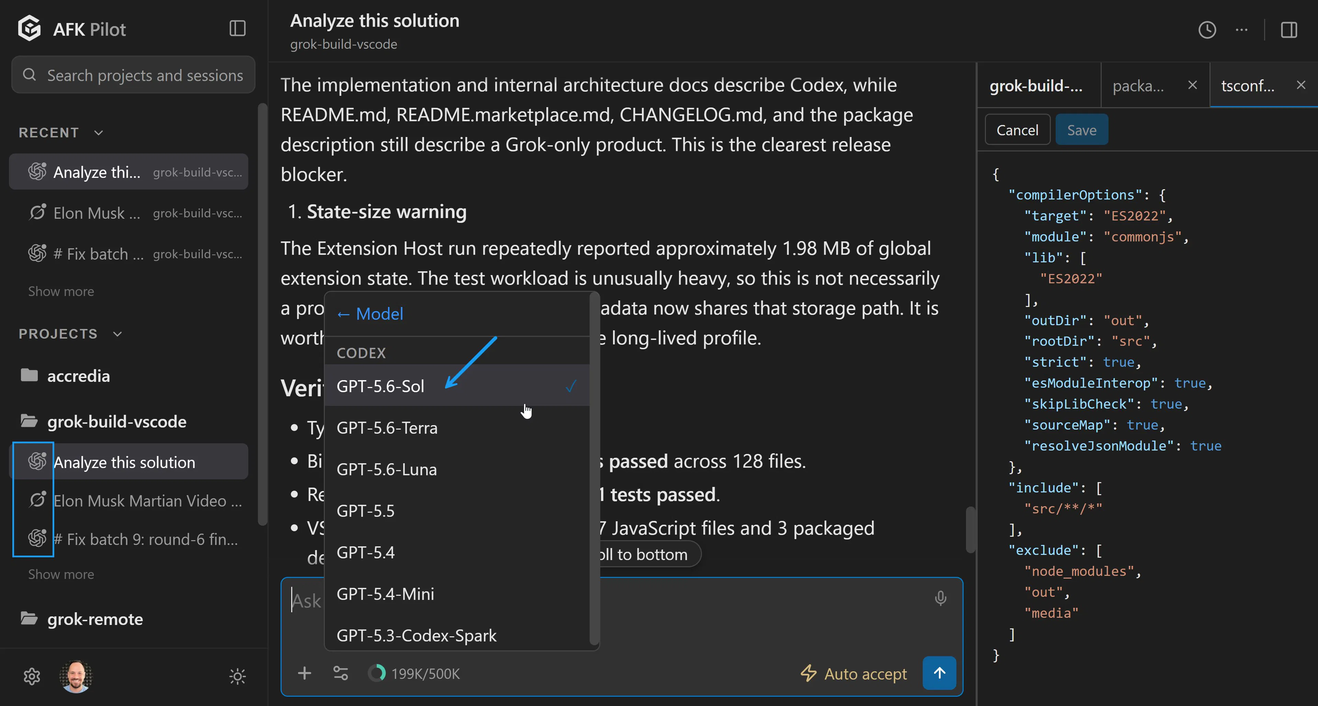Viewport: 1318px width, 706px height.
Task: Switch theme using the sun icon
Action: 237,676
